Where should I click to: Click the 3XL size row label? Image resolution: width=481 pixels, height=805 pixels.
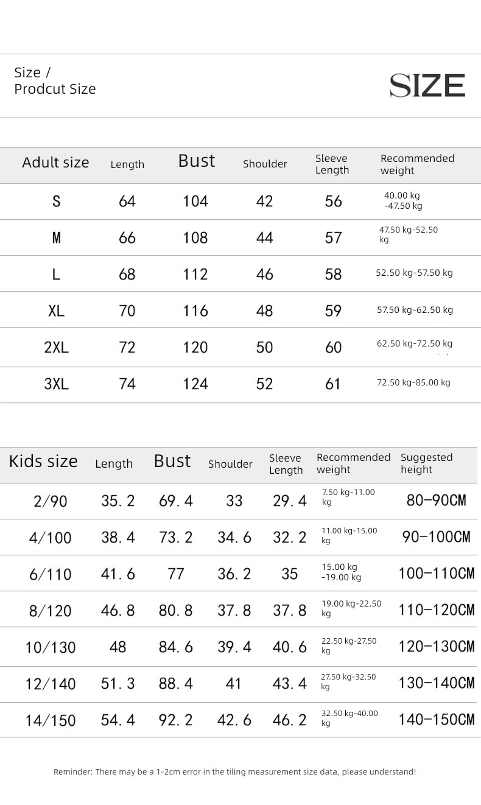[x=56, y=384]
